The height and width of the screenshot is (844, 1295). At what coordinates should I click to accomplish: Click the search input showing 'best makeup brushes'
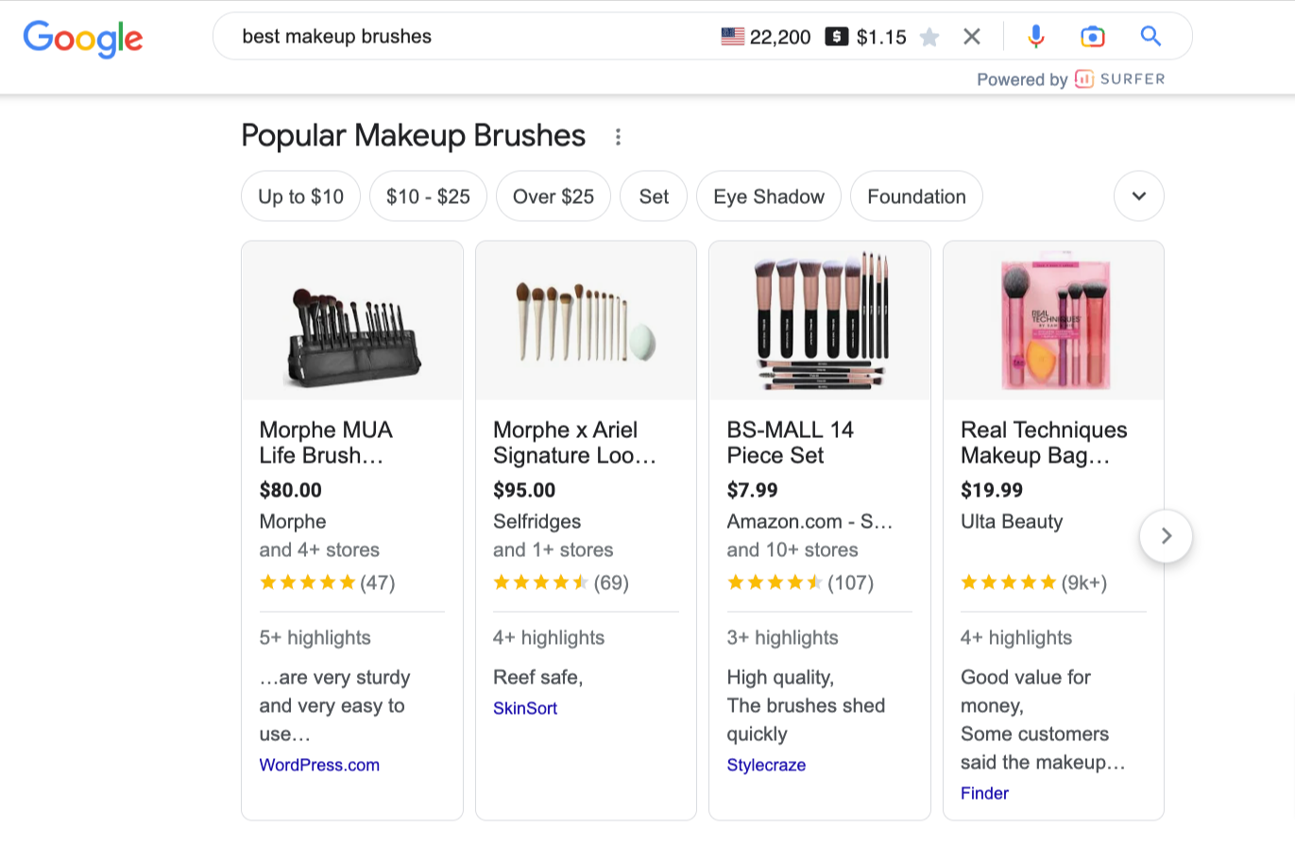[425, 36]
